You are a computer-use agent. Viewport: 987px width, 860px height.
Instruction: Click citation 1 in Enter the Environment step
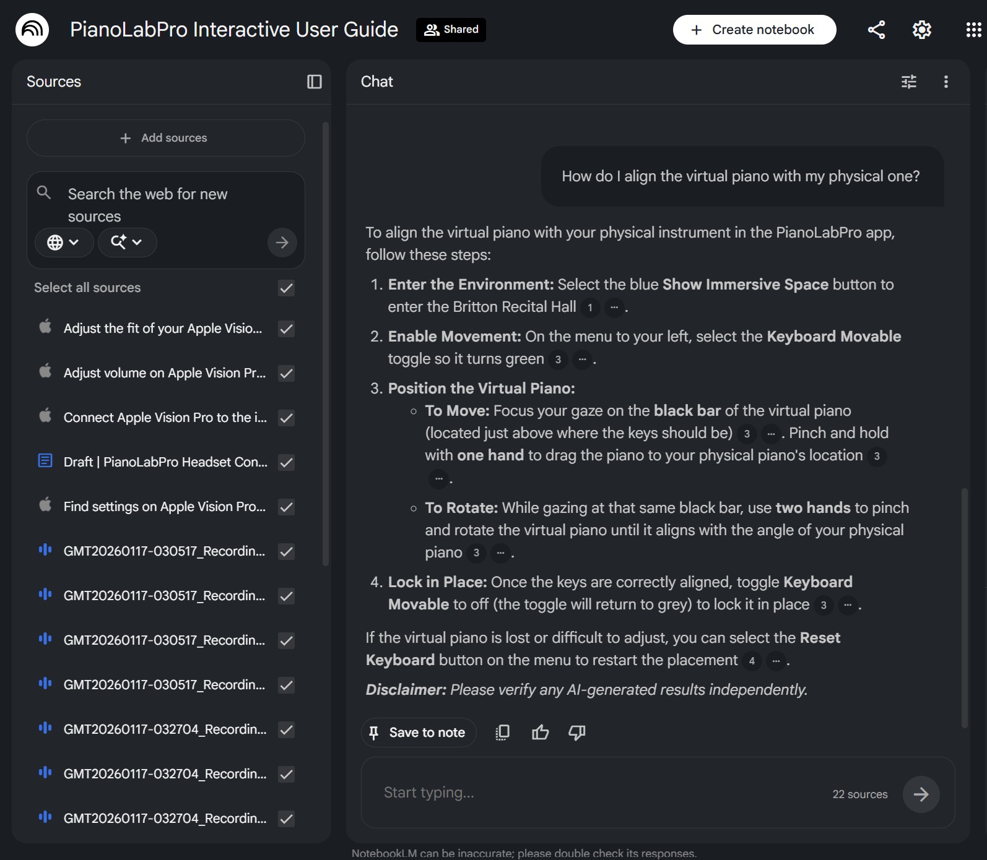pos(590,307)
